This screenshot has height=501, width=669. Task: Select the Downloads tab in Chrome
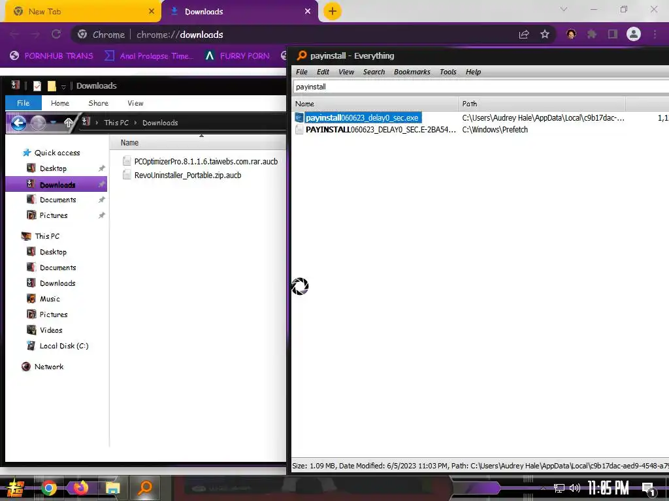click(240, 12)
